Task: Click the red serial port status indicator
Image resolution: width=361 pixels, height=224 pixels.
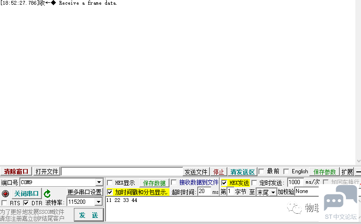Action: point(6,193)
